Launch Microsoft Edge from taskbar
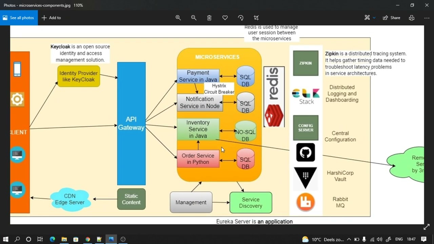 pos(52,239)
